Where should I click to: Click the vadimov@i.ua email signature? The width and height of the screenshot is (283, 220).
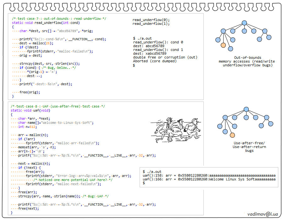click(263, 214)
